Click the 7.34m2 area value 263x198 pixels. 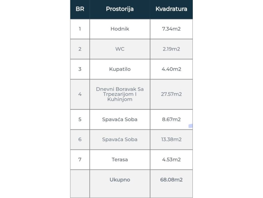[171, 29]
